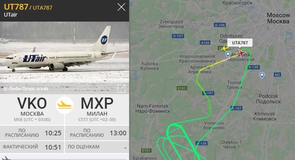Click the yellow landing plane icon
This screenshot has width=295, height=160.
tap(65, 105)
